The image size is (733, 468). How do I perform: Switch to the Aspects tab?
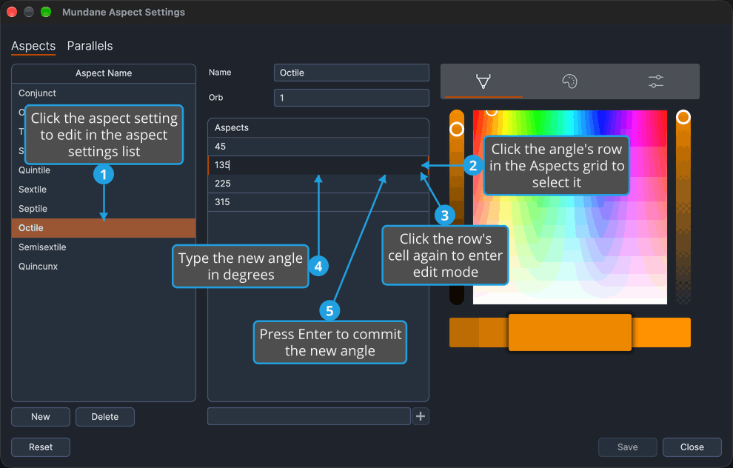coord(33,46)
